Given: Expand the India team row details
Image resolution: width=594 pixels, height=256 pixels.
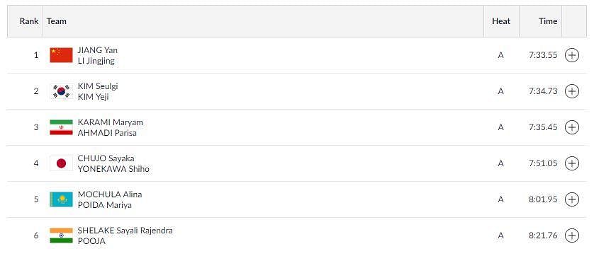Looking at the screenshot, I should 571,235.
